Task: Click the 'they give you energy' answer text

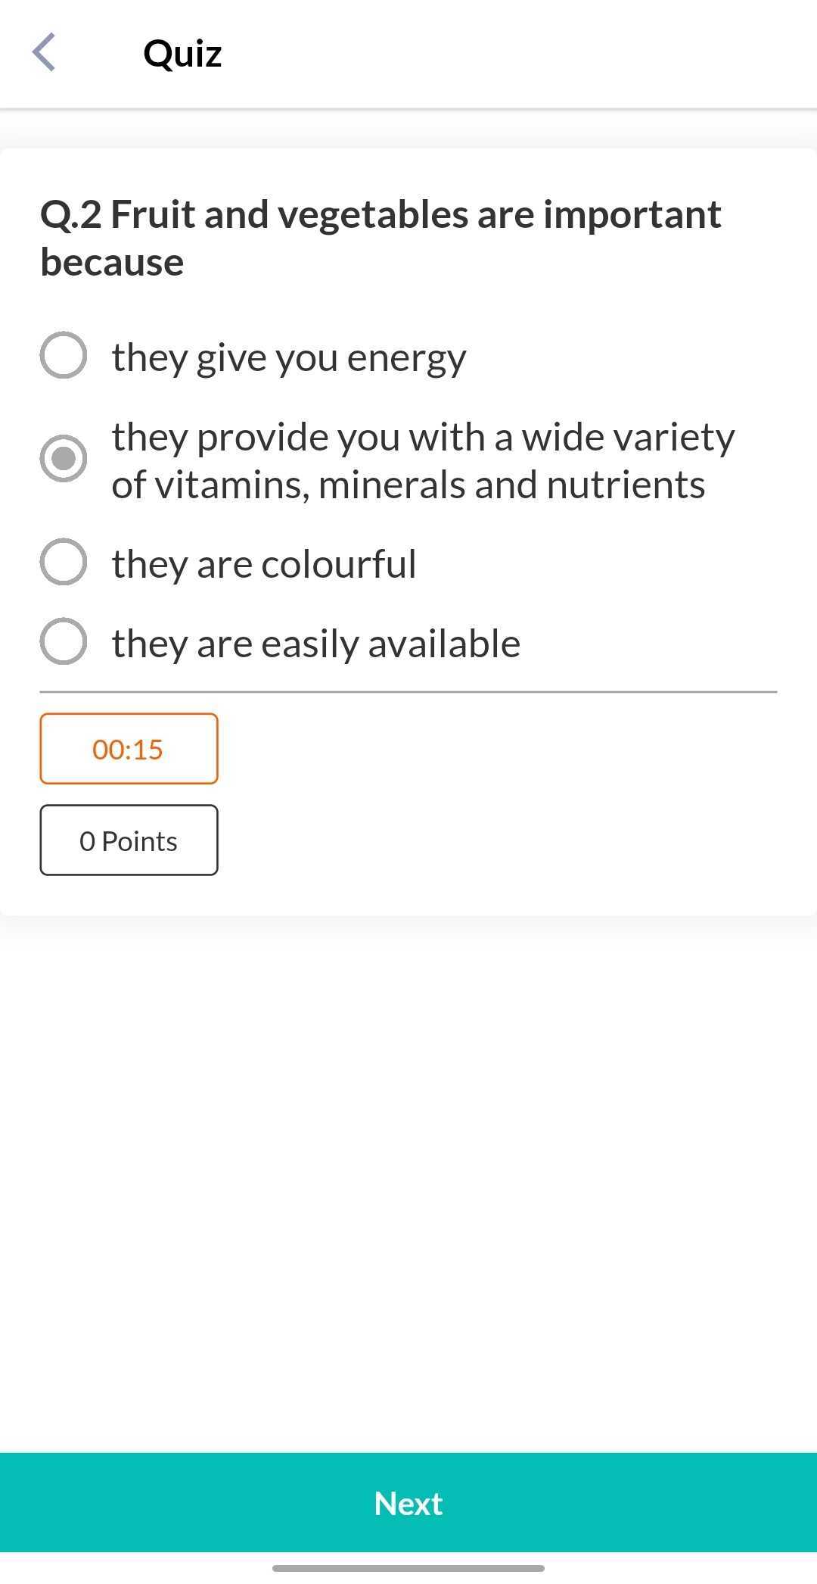Action: 289,357
